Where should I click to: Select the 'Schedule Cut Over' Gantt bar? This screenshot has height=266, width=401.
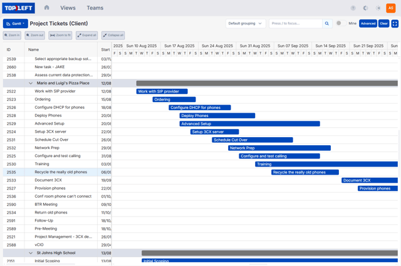tap(253, 140)
